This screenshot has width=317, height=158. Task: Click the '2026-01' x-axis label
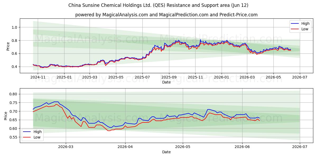[221, 77]
